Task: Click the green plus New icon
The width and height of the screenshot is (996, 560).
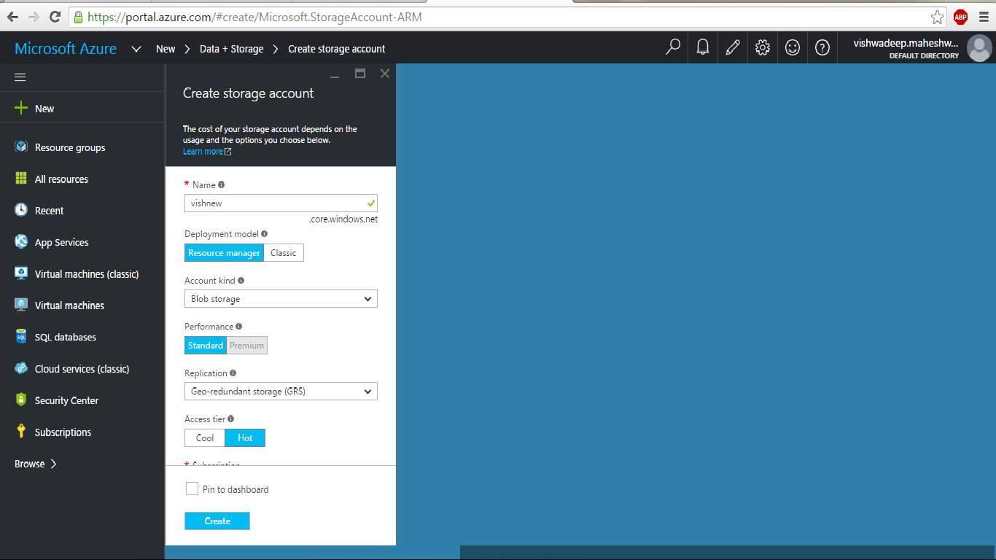Action: point(21,108)
